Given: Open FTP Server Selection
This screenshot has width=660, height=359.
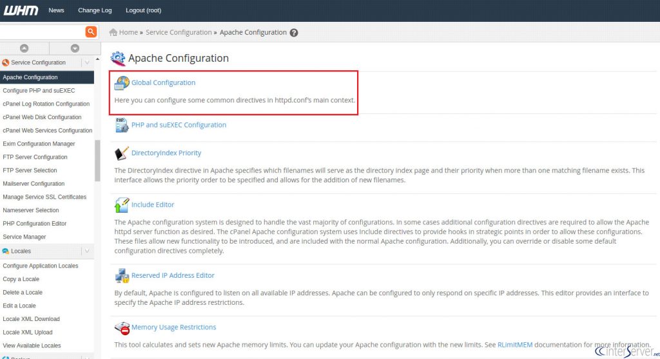Looking at the screenshot, I should [30, 170].
